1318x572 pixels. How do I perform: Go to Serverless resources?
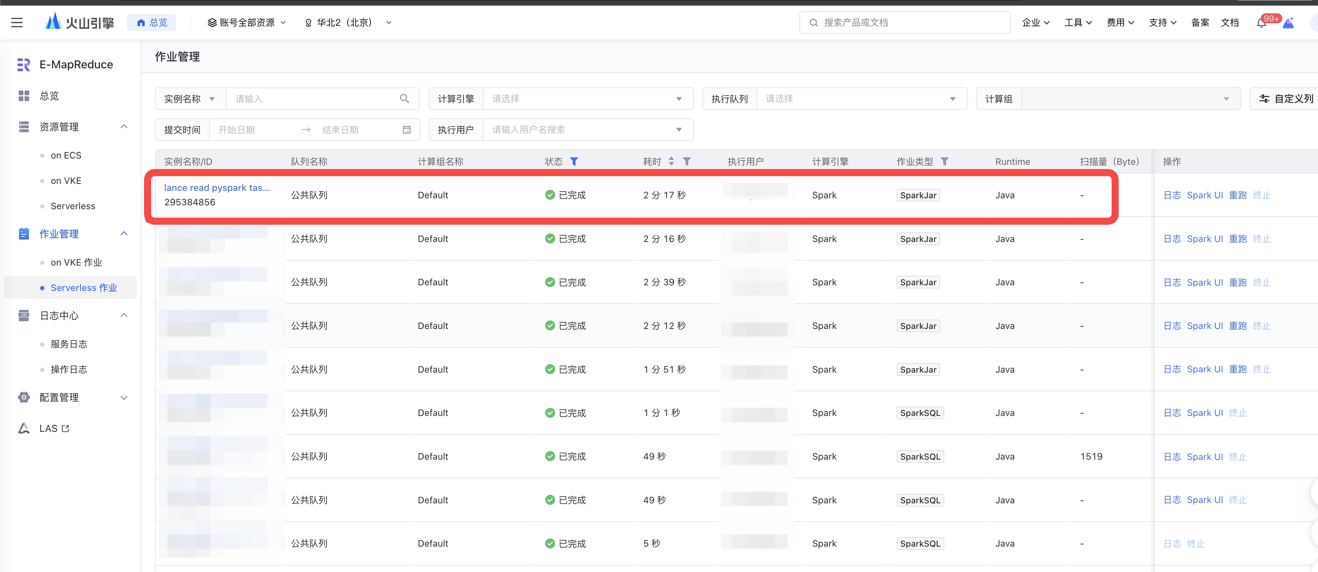73,206
